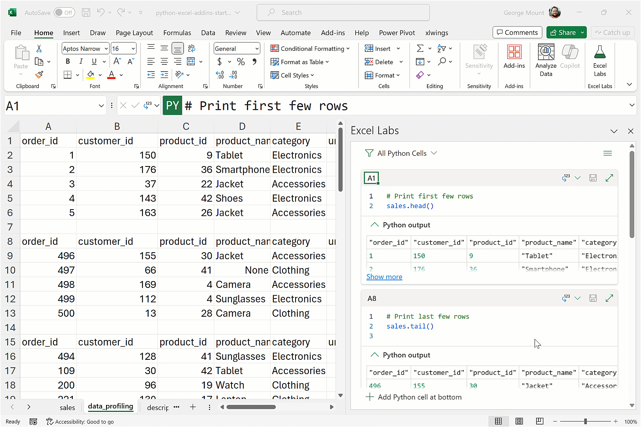Click the AutoSum sigma icon
Image resolution: width=641 pixels, height=427 pixels.
[x=420, y=49]
